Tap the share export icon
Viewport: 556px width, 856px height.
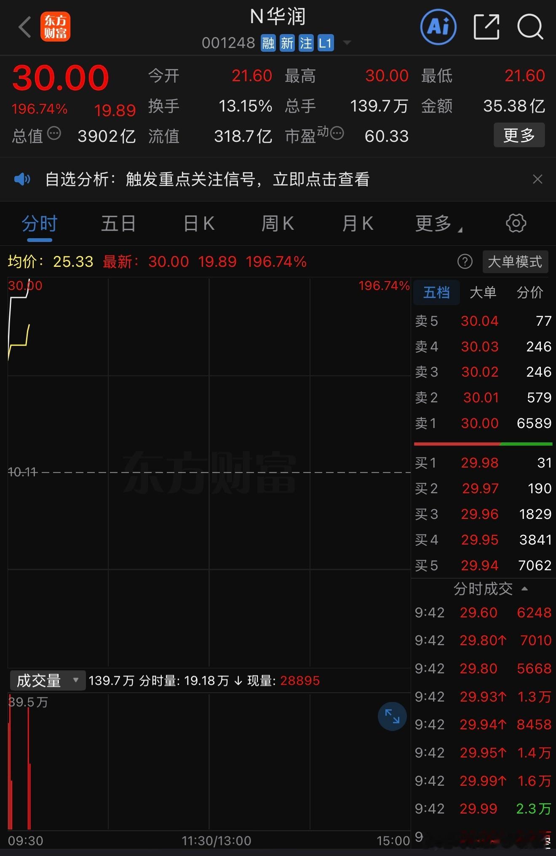point(486,27)
